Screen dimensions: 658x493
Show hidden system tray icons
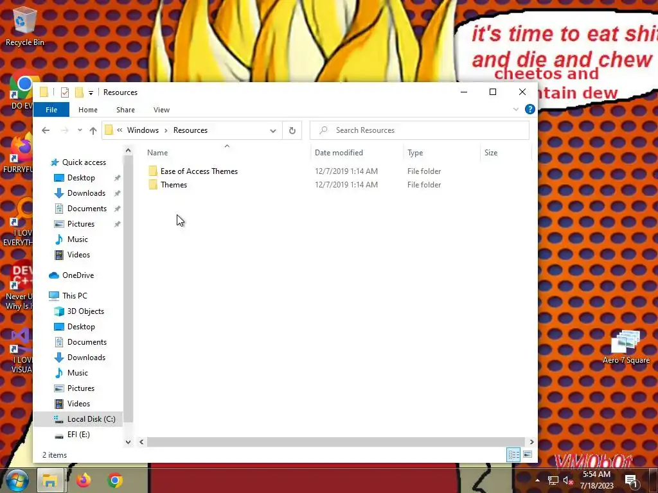tap(537, 480)
